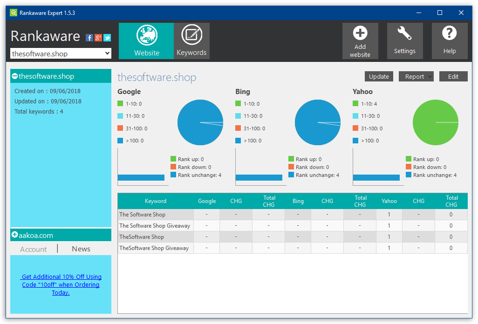478x324 pixels.
Task: Switch to Keywords view
Action: (191, 40)
